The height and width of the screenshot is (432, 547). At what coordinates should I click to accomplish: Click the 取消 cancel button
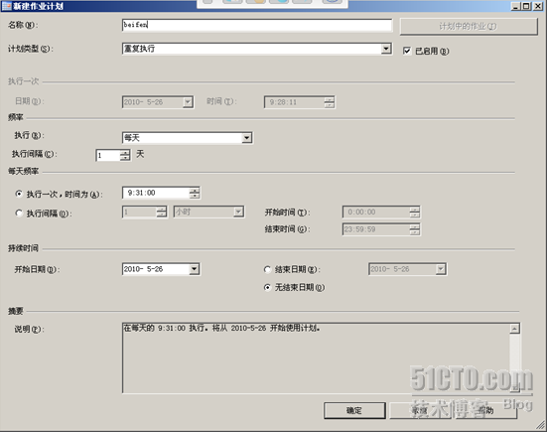point(420,410)
